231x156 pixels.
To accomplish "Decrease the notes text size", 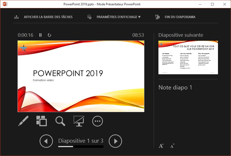I will point(172,146).
